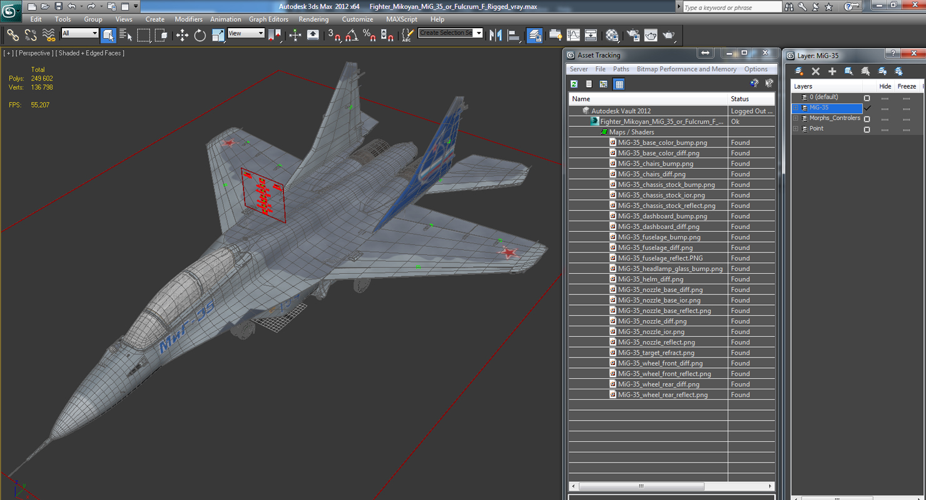The width and height of the screenshot is (926, 500).
Task: Click the Name column header in Asset Tracking
Action: (x=648, y=99)
